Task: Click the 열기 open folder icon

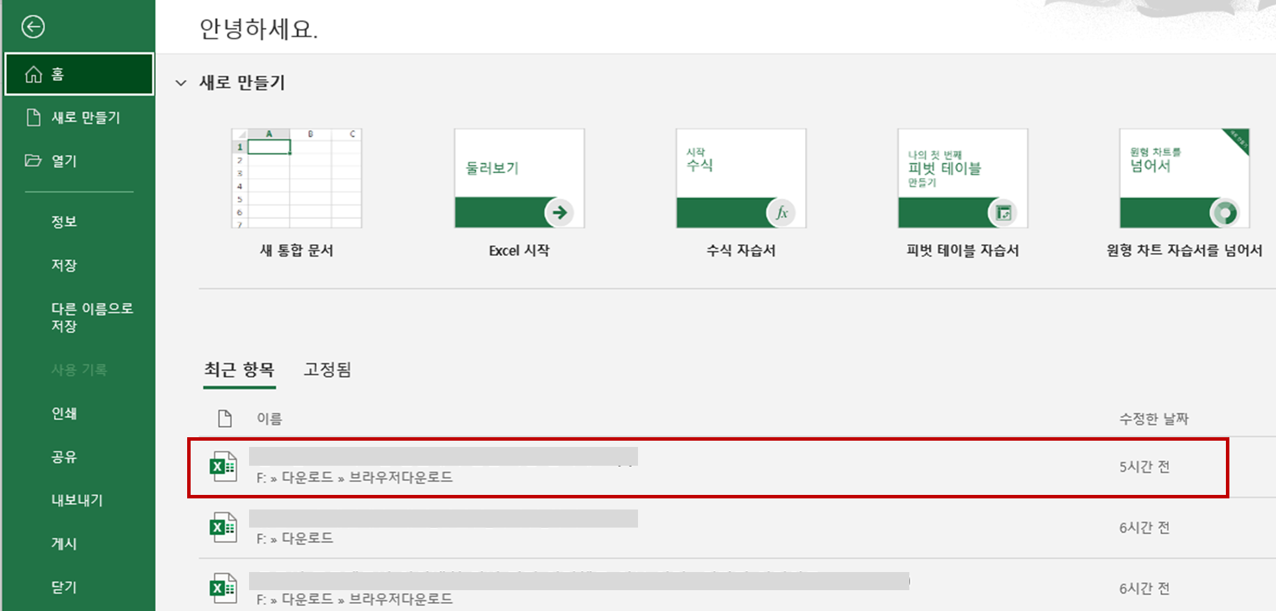Action: tap(33, 161)
